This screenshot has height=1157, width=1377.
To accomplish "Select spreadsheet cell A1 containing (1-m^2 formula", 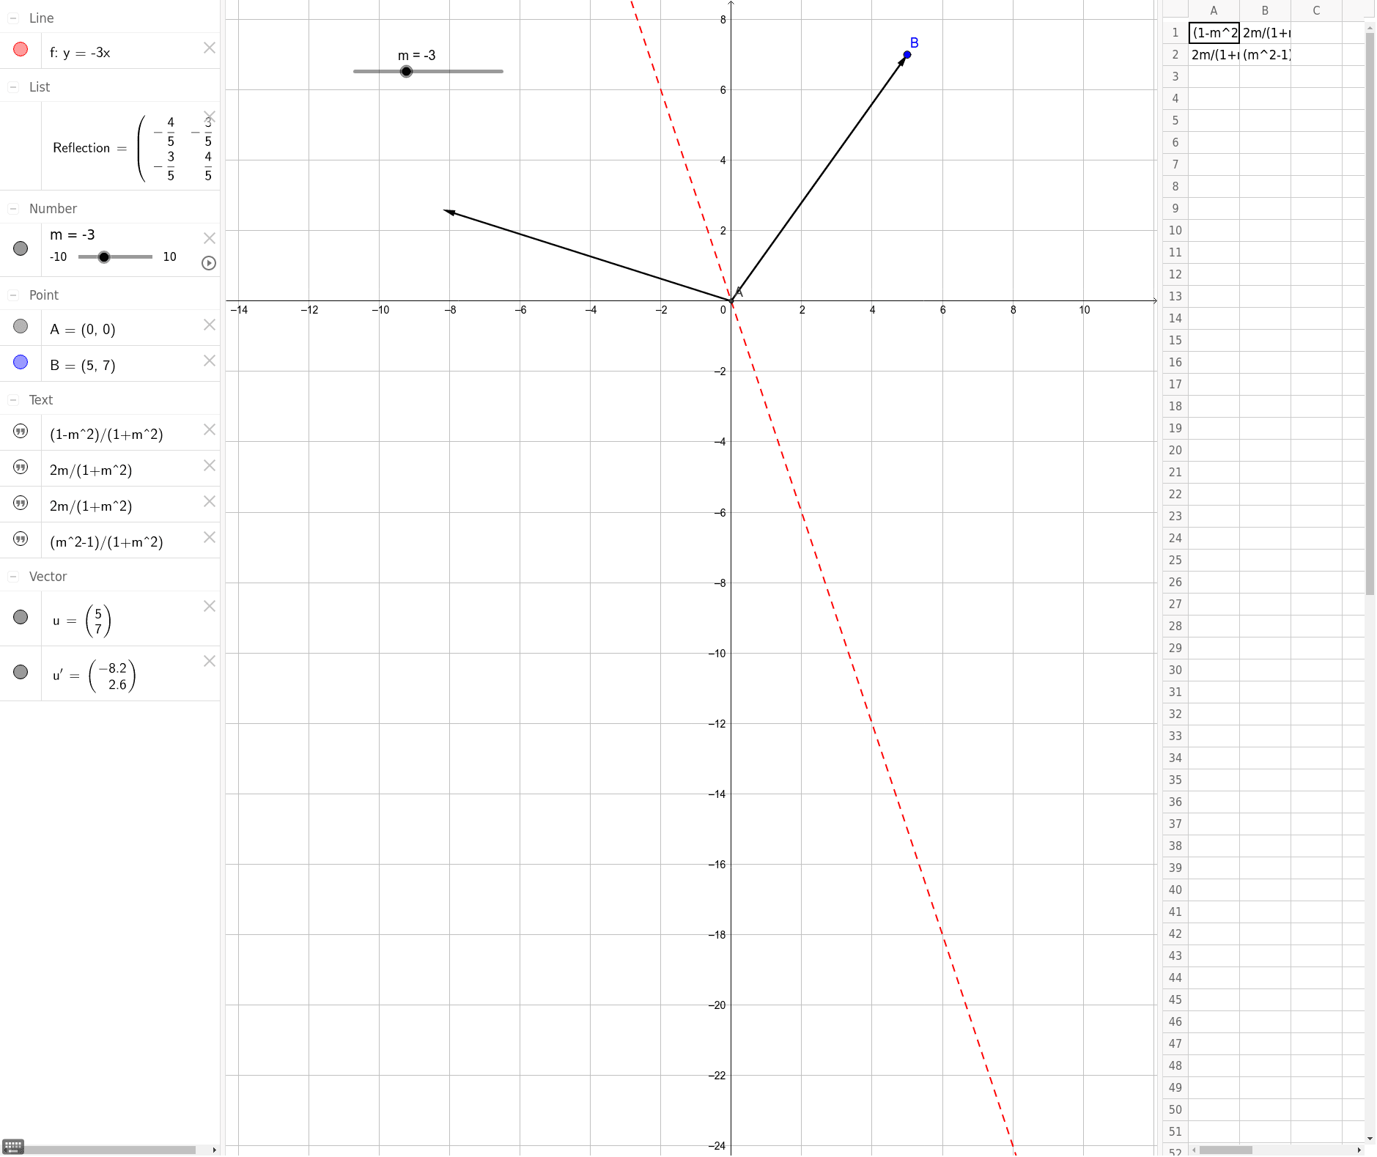I will pos(1213,32).
